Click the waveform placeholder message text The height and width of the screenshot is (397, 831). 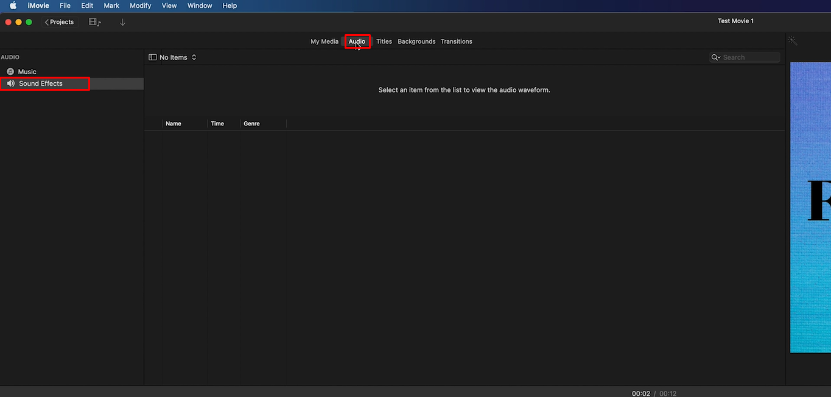point(464,90)
